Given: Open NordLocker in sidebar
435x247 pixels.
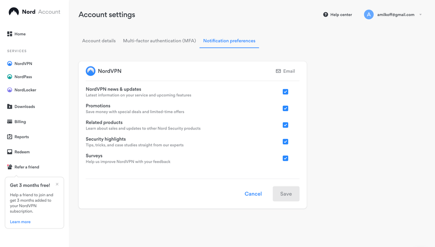Looking at the screenshot, I should click(25, 90).
